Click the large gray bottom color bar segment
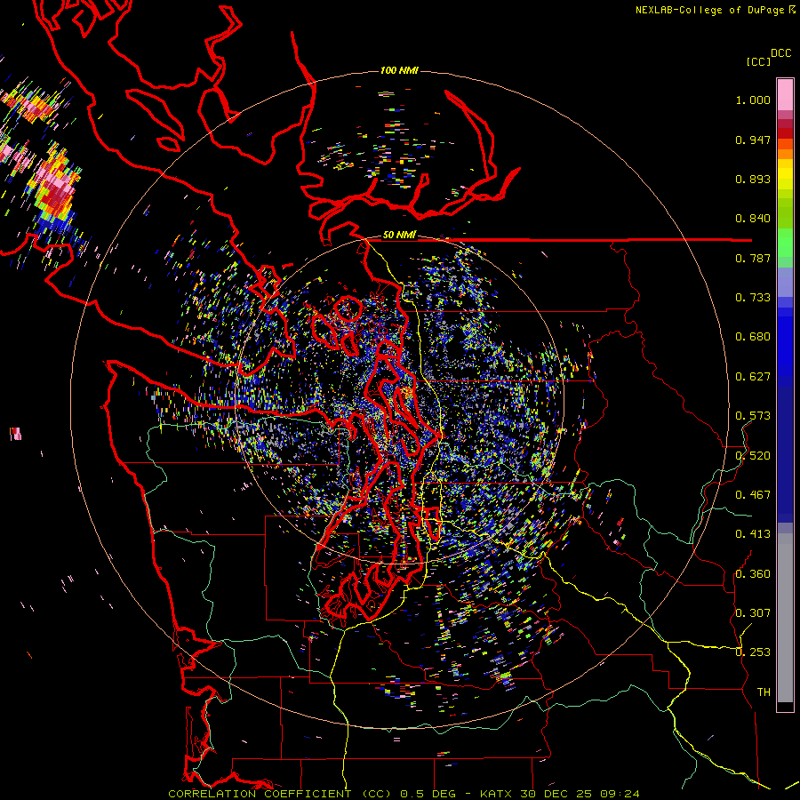800x800 pixels. pos(785,618)
